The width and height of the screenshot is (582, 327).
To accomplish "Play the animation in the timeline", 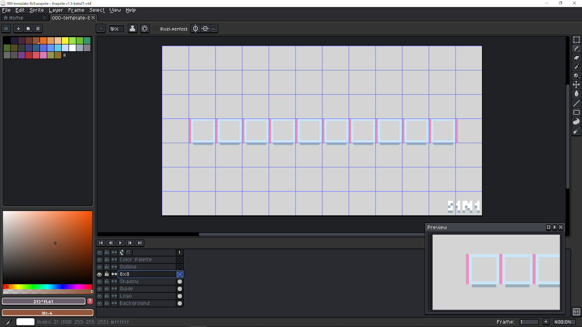I will [x=120, y=243].
